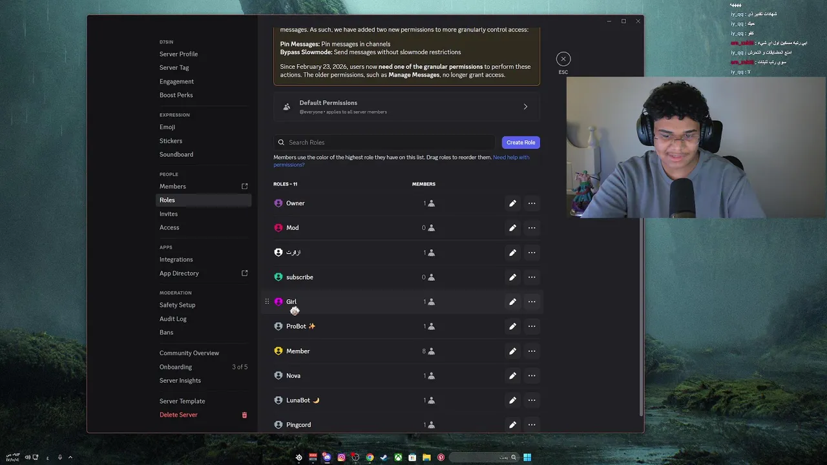Open Server Profile settings

178,54
